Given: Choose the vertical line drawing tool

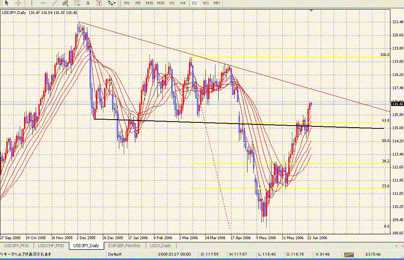Looking at the screenshot, I should (31, 3).
